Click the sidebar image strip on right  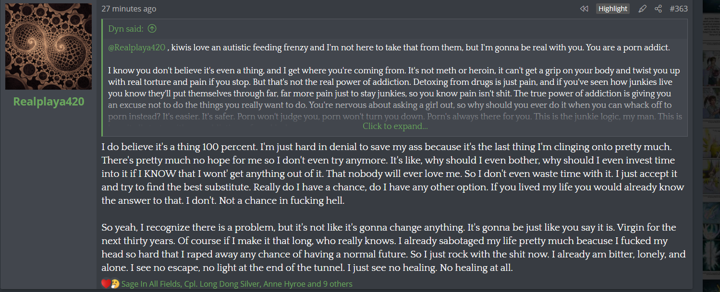(711, 144)
